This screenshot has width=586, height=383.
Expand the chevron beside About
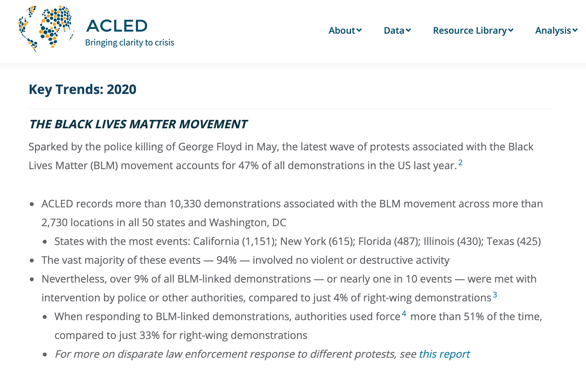tap(359, 30)
